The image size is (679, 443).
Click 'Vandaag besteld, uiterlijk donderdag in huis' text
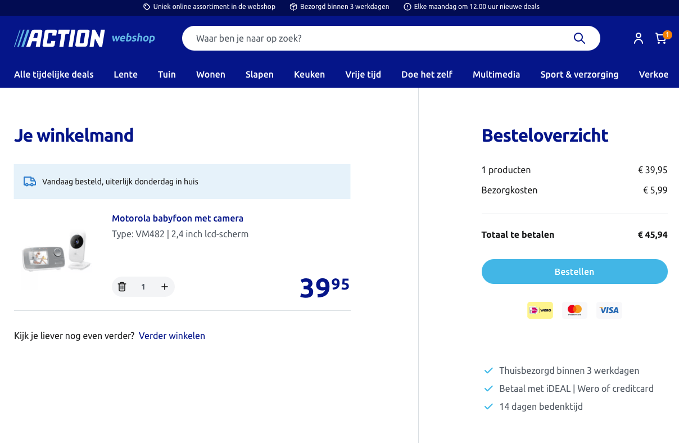pyautogui.click(x=120, y=182)
